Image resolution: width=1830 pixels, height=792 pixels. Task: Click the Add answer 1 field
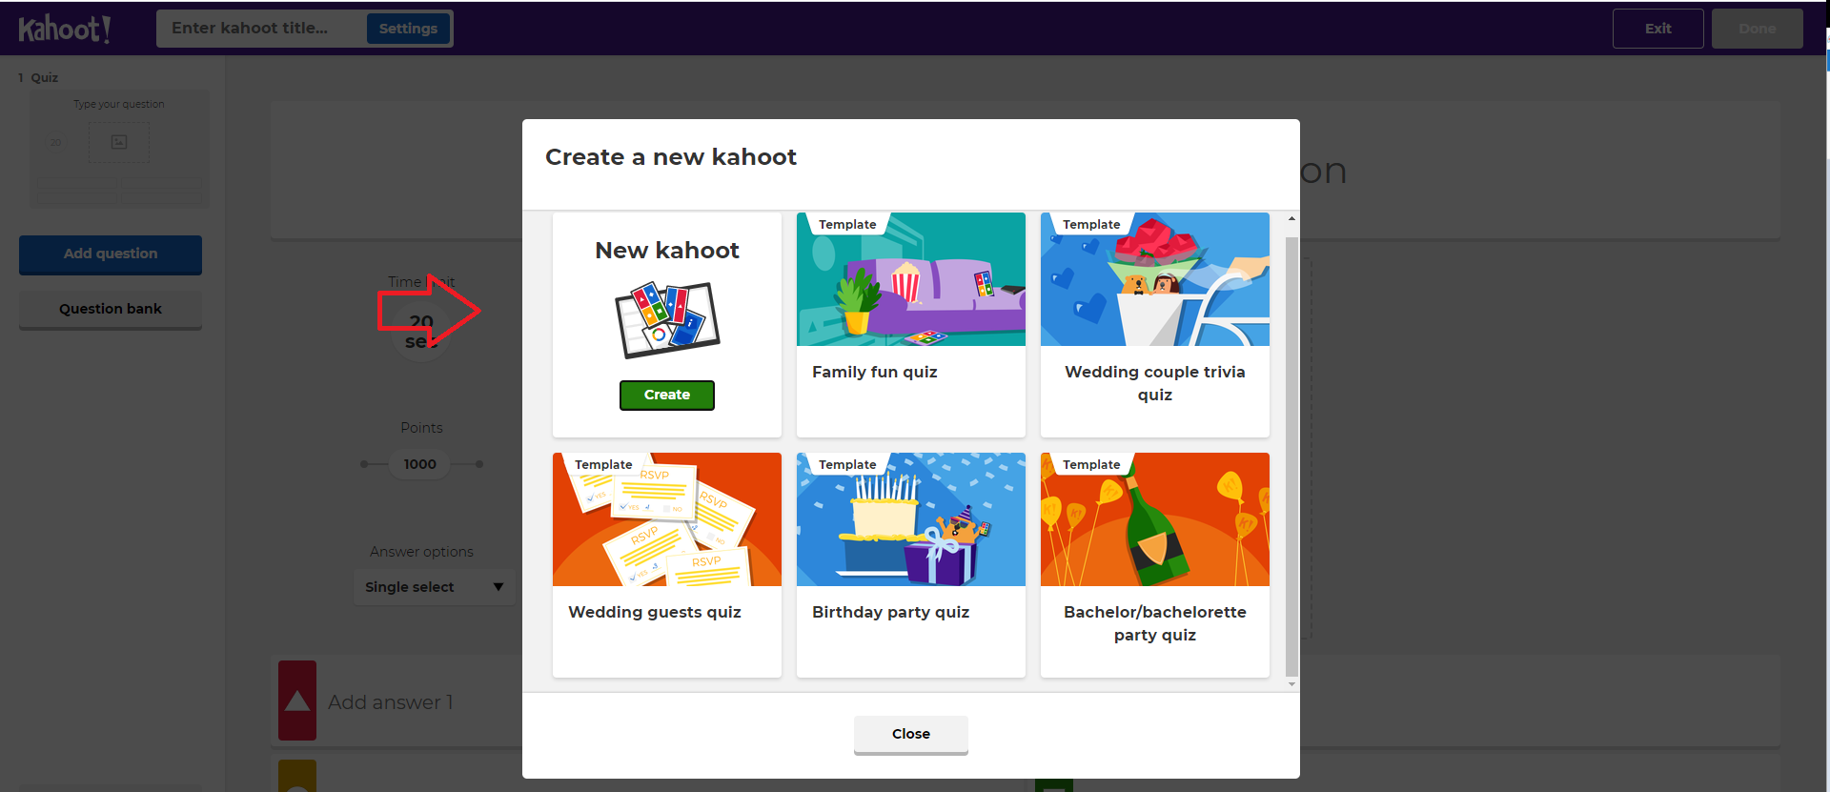tap(391, 702)
